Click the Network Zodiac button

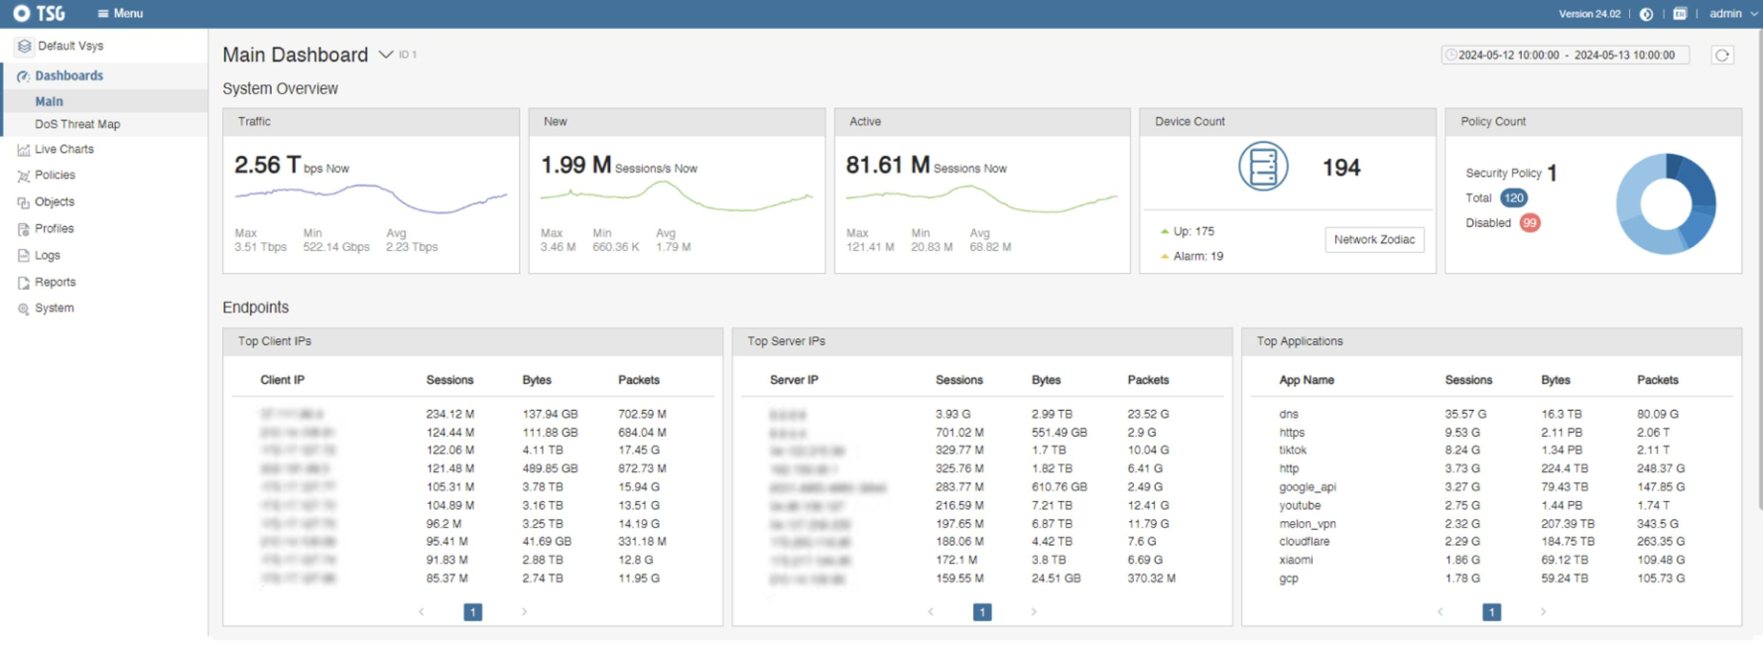point(1374,239)
